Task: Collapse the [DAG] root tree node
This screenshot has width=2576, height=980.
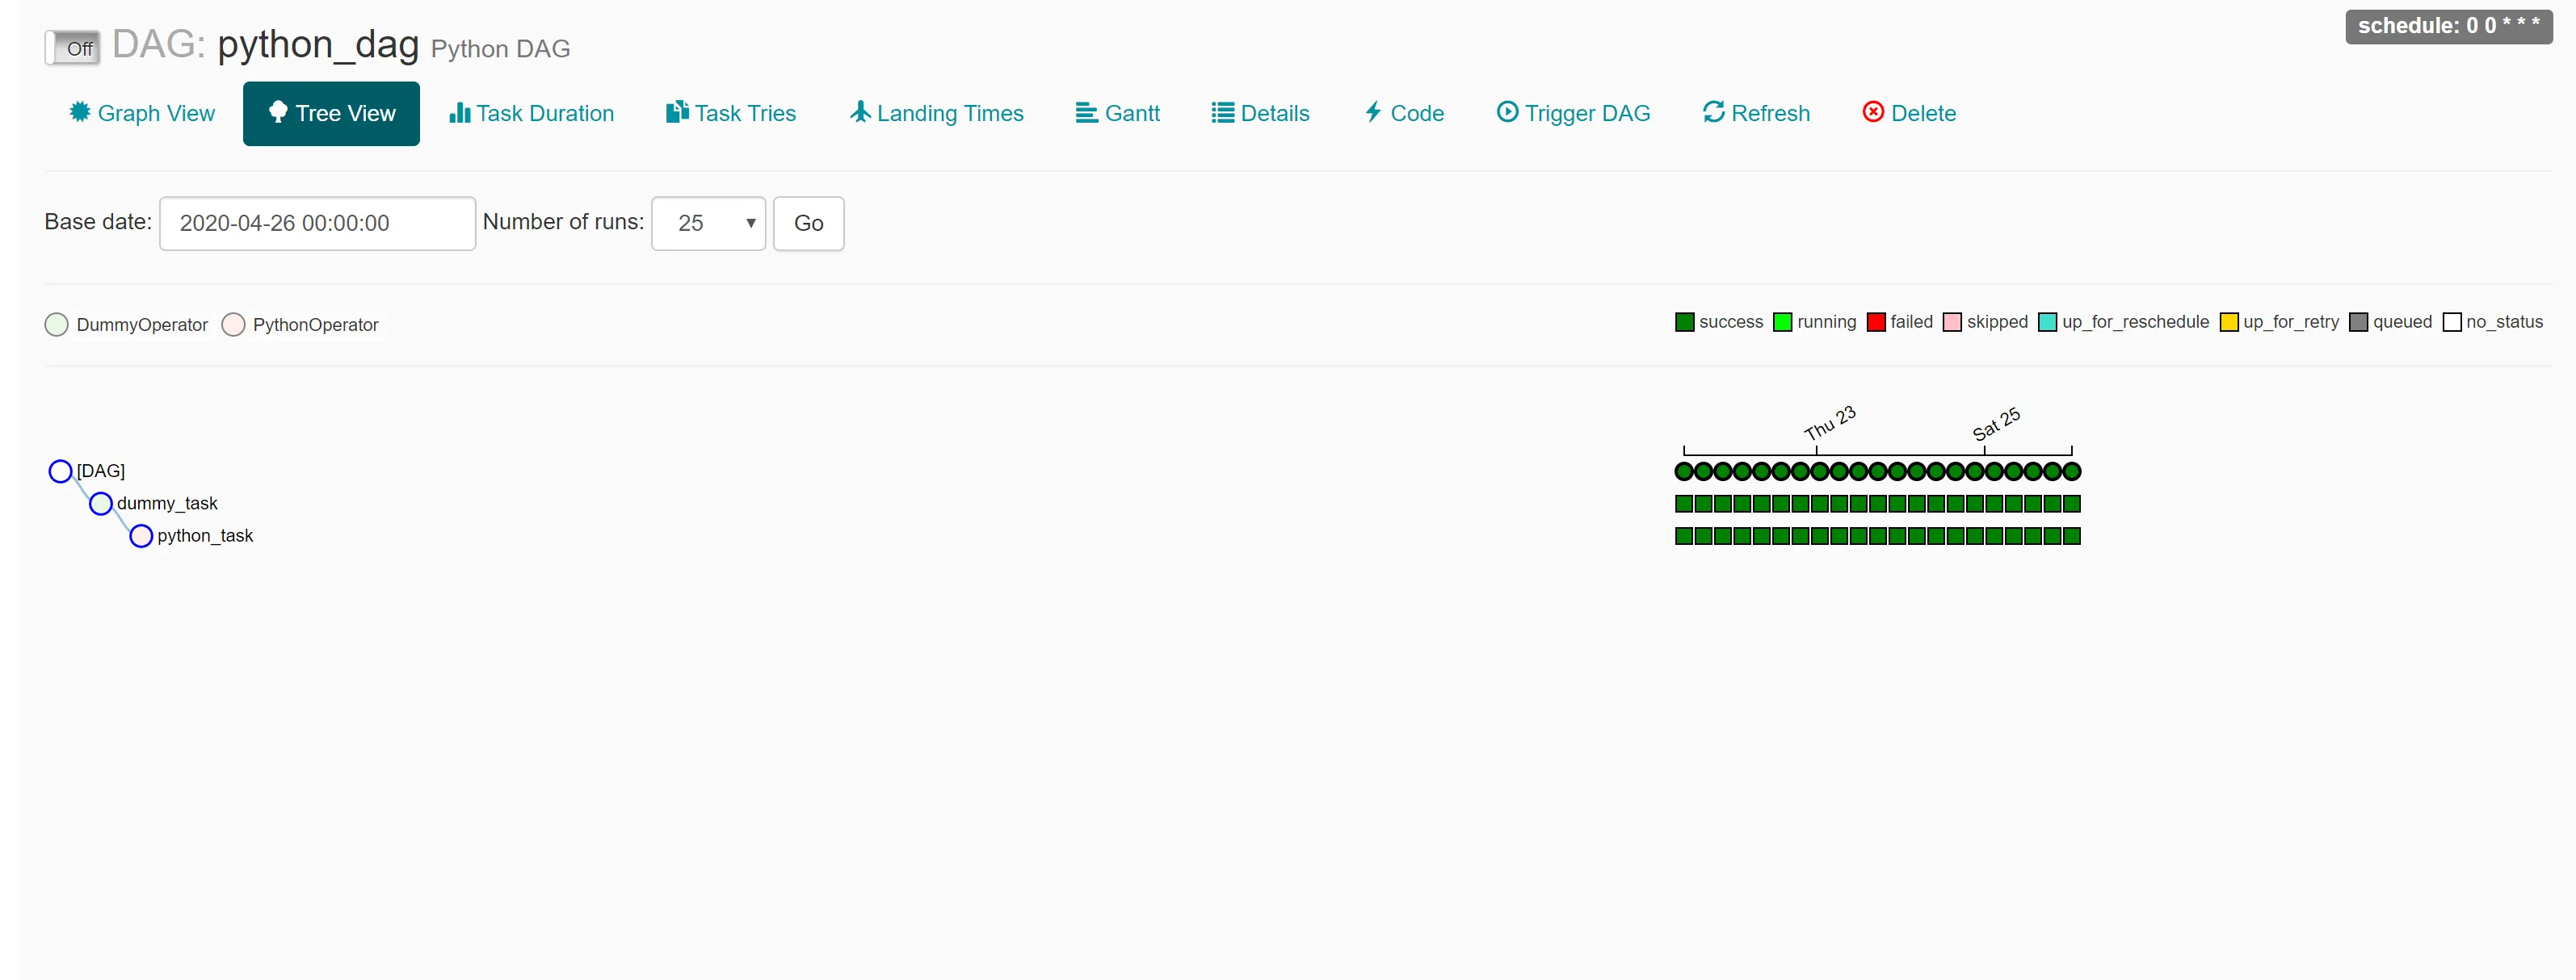Action: pyautogui.click(x=61, y=471)
